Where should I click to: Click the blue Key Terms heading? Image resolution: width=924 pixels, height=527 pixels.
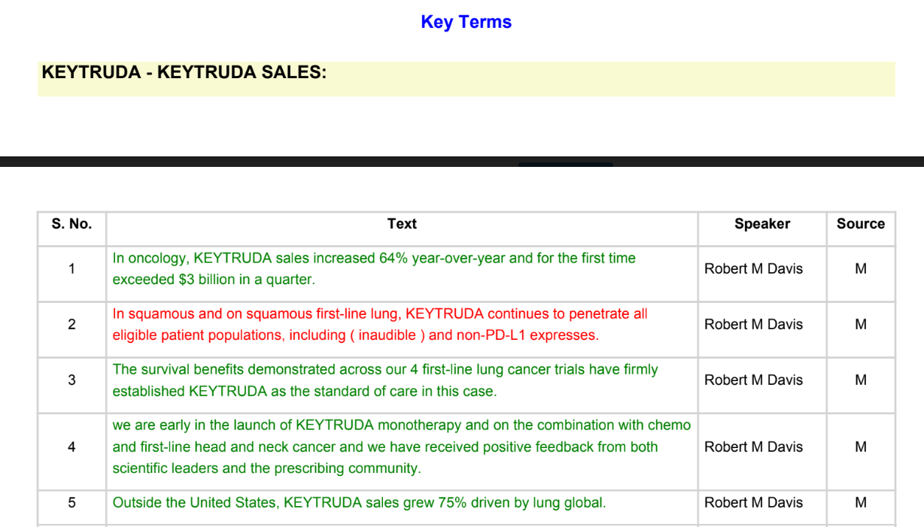click(466, 23)
